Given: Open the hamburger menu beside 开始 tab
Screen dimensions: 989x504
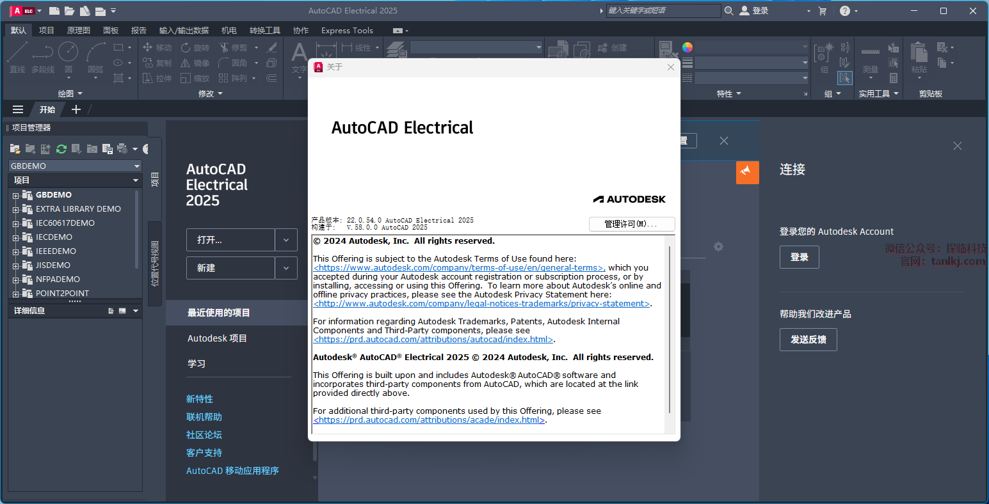Looking at the screenshot, I should pyautogui.click(x=18, y=109).
